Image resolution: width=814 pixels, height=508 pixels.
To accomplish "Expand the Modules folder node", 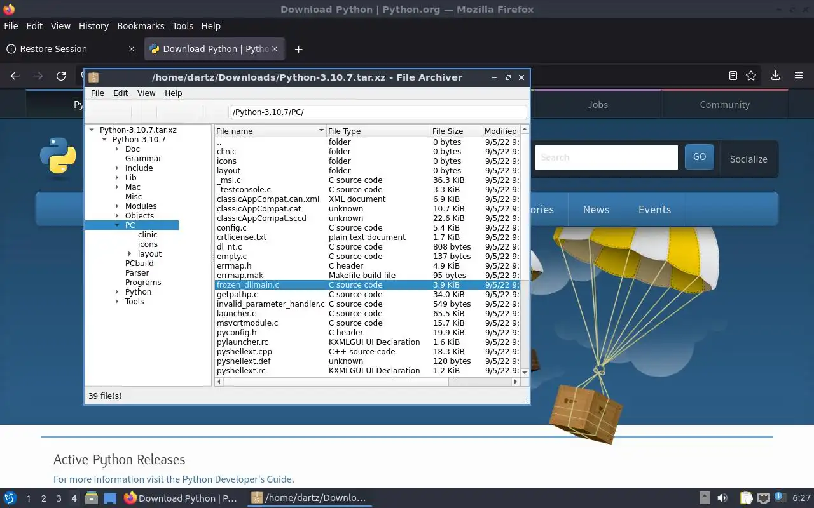I will coord(117,206).
